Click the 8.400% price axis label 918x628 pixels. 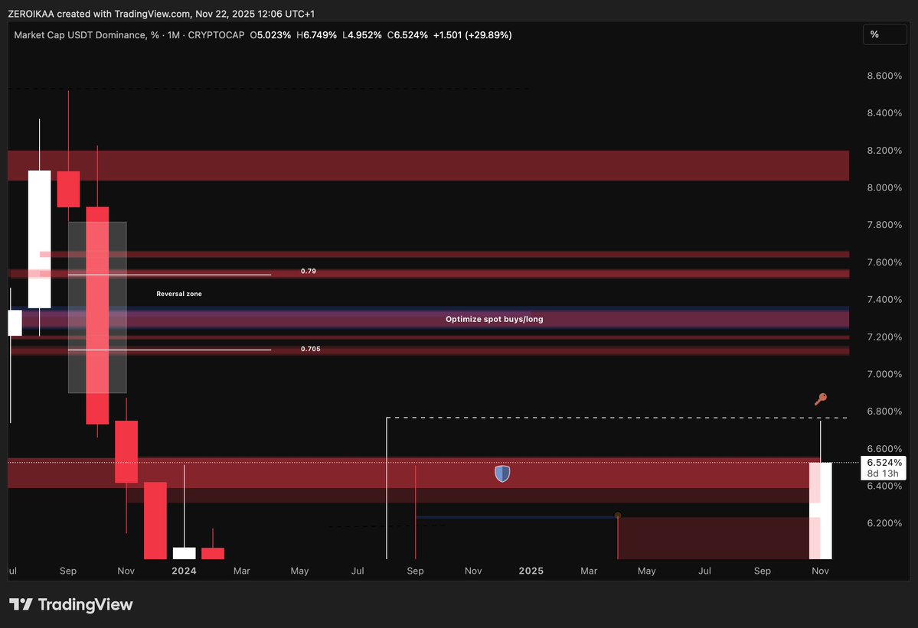click(x=884, y=113)
